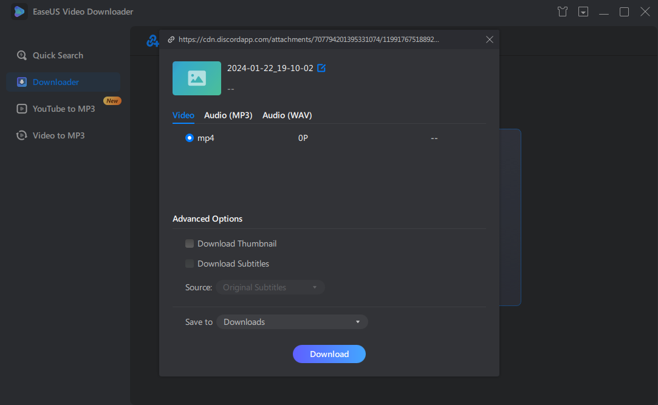This screenshot has height=405, width=658.
Task: Select Downloader in sidebar
Action: pos(63,82)
